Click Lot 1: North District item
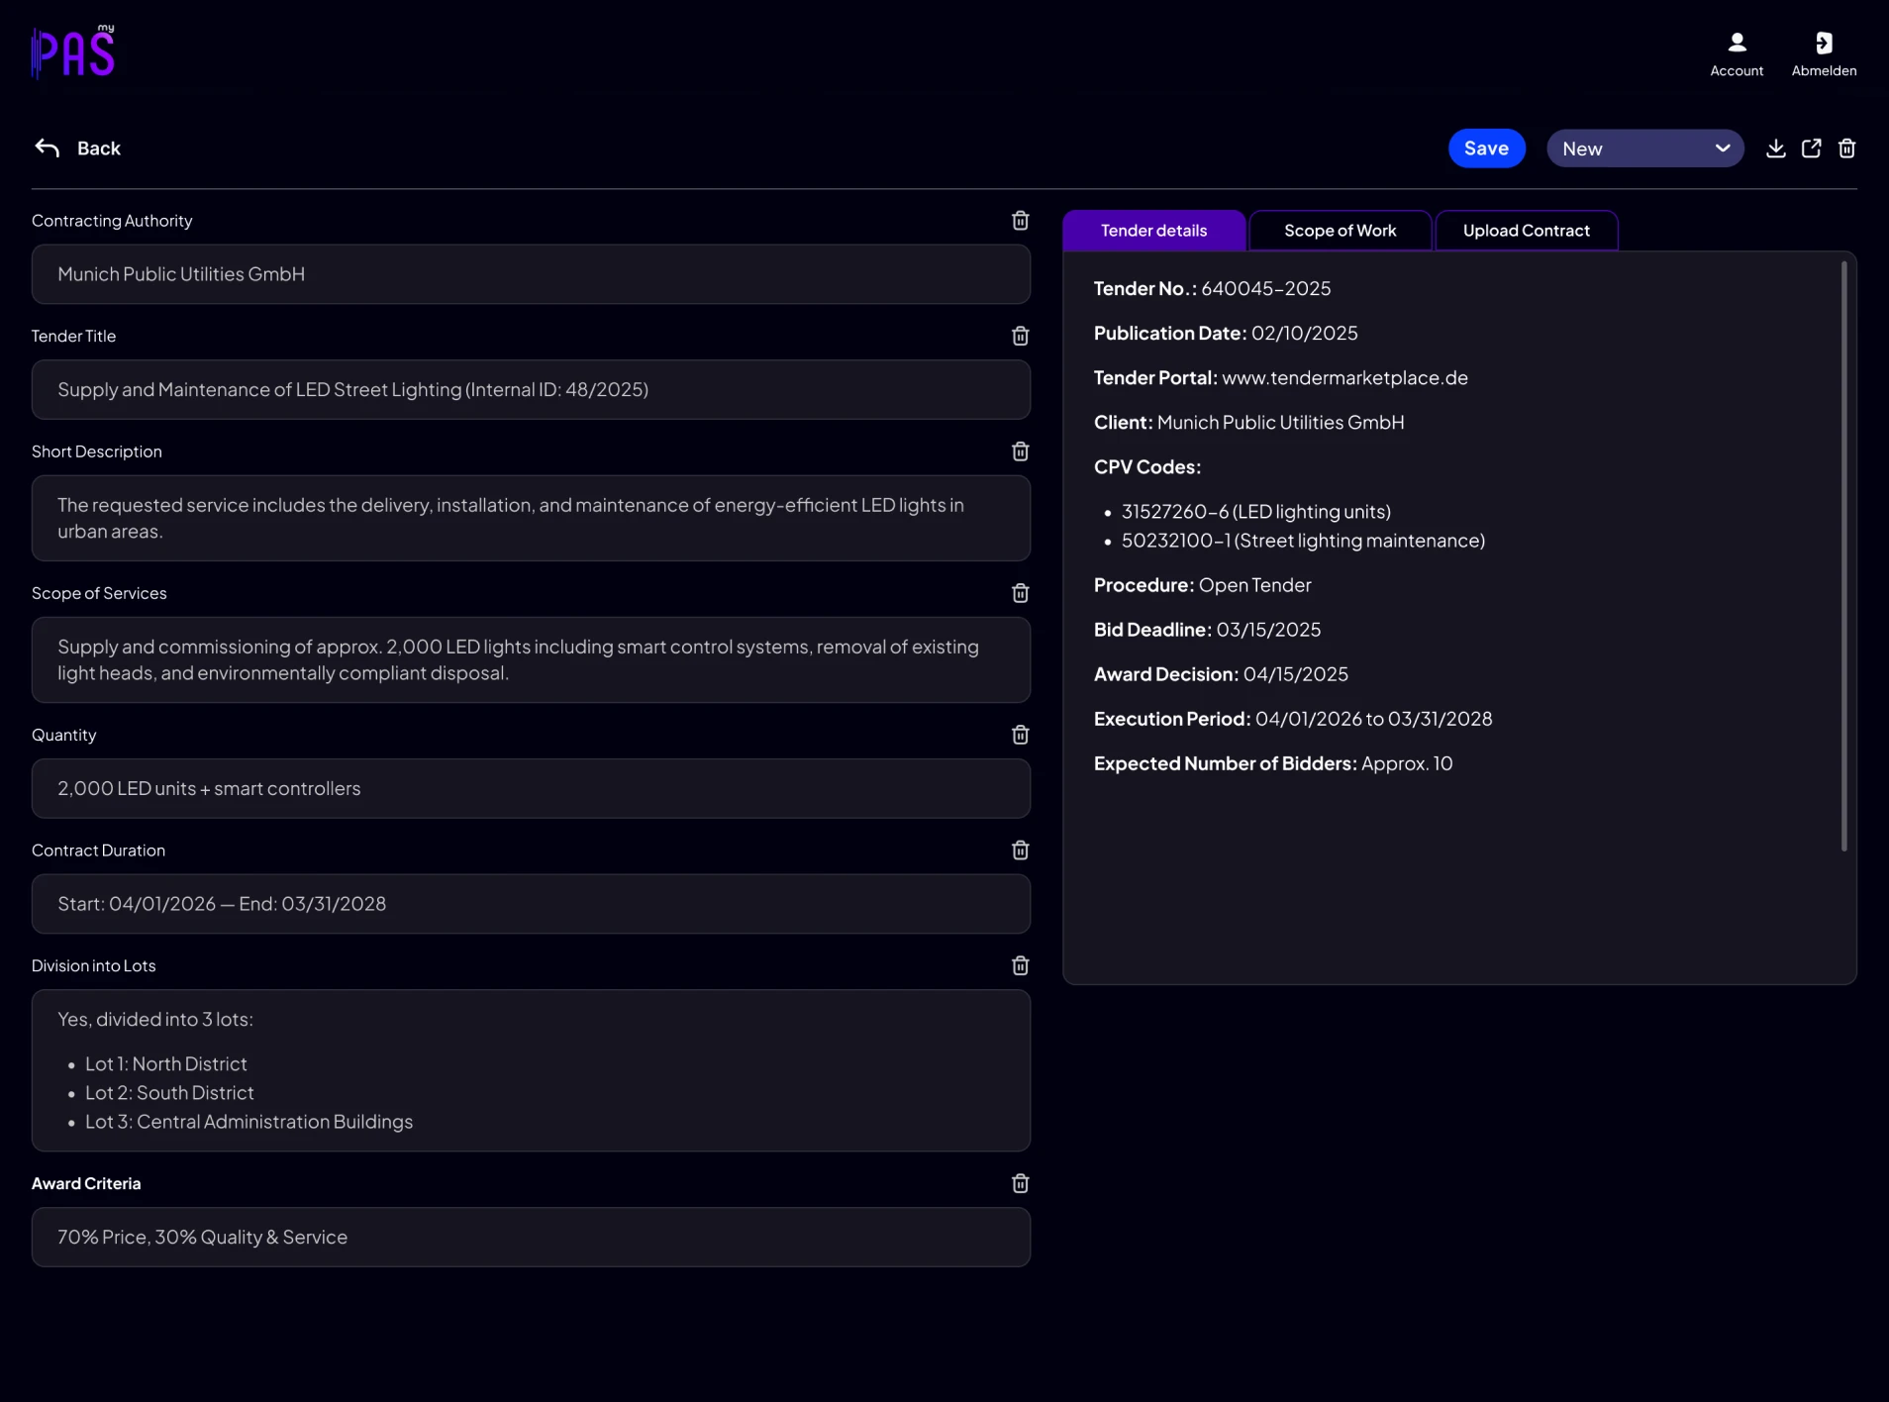 [x=165, y=1064]
